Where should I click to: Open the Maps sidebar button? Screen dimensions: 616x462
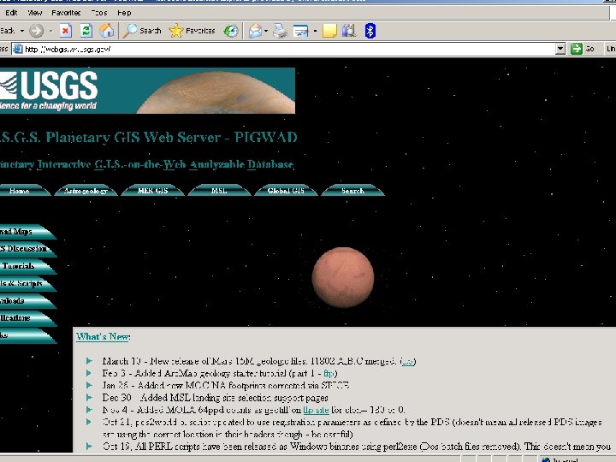(26, 232)
